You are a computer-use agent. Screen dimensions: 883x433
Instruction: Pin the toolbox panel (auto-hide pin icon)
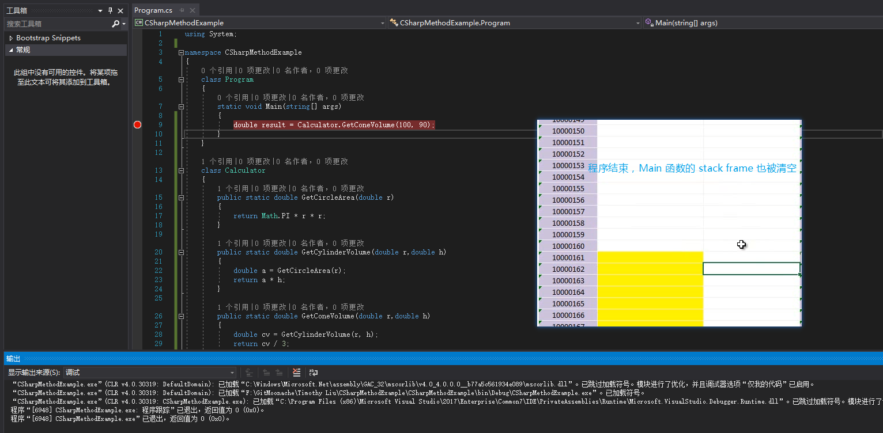[111, 11]
